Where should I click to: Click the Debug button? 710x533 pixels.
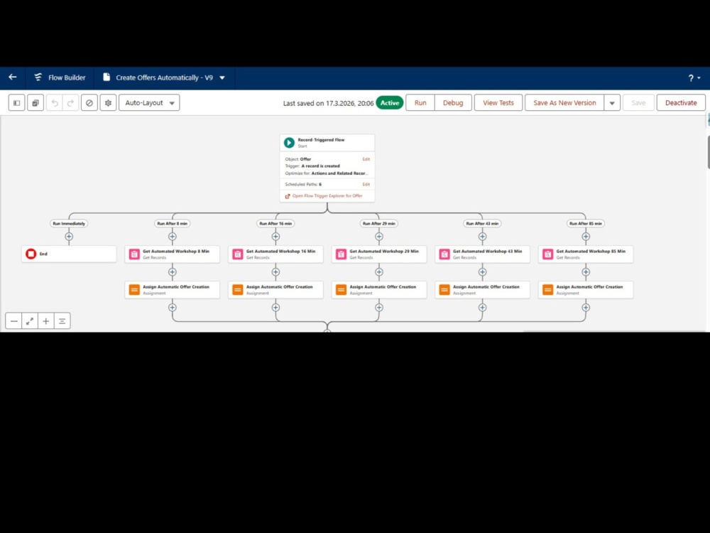coord(453,103)
